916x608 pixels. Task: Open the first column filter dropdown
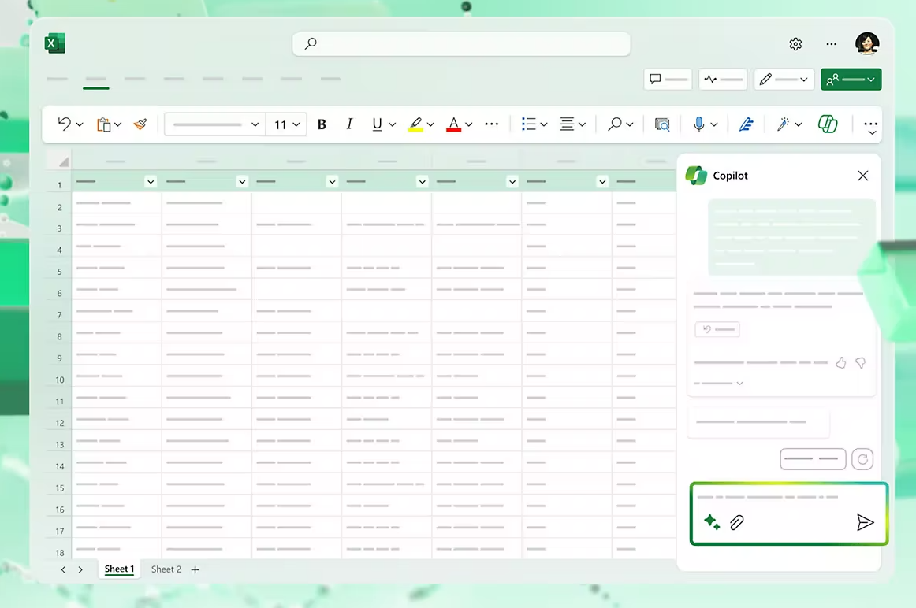click(x=151, y=182)
